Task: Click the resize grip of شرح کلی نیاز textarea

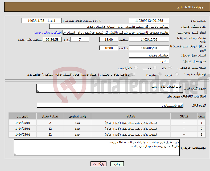Action: (x=38, y=91)
